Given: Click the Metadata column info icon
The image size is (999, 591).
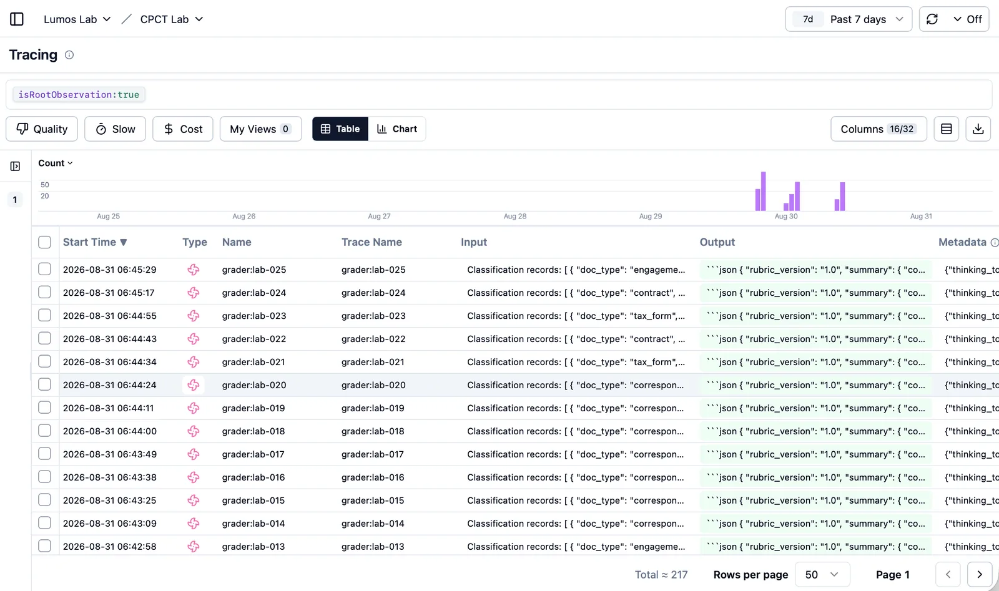Looking at the screenshot, I should tap(995, 242).
